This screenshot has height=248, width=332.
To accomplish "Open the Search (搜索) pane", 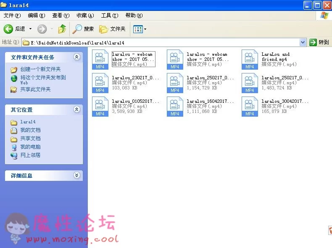I will (x=83, y=29).
